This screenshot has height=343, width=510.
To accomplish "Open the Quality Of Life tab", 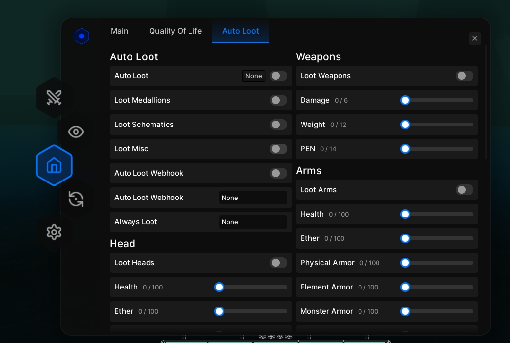I will [x=175, y=31].
